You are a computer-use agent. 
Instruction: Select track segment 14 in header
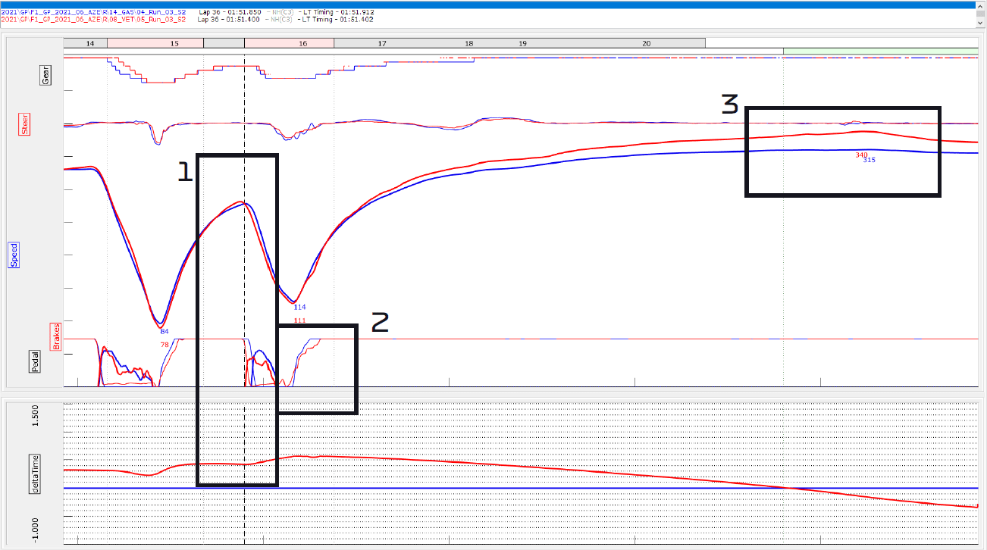pos(91,44)
